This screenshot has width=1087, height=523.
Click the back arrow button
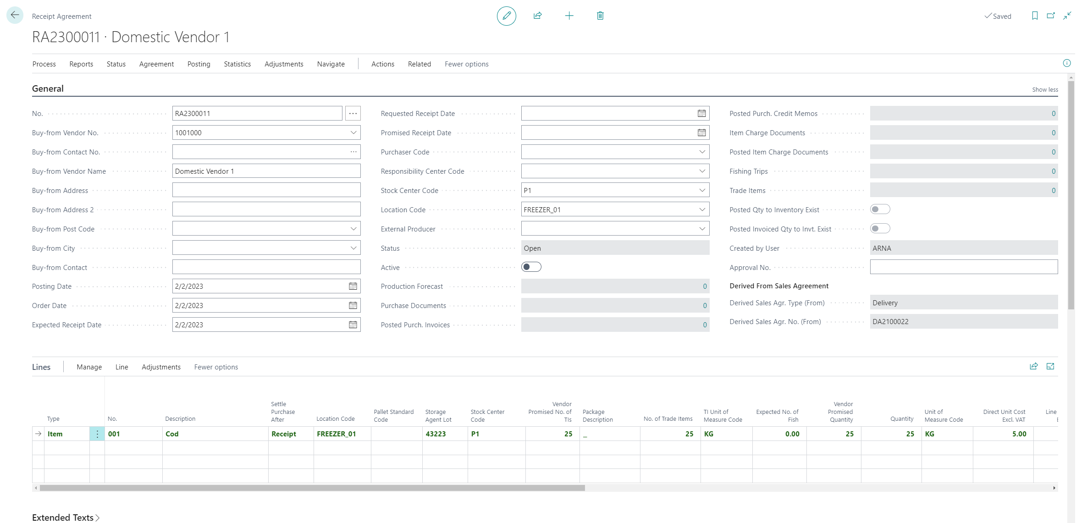15,15
